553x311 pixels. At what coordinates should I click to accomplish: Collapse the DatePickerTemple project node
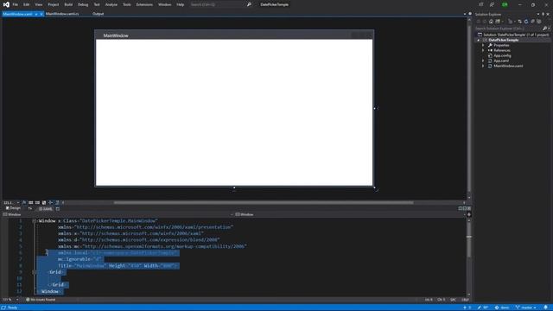click(479, 41)
